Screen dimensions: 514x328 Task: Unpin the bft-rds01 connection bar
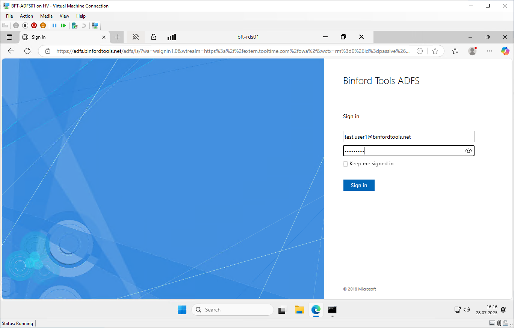point(136,37)
